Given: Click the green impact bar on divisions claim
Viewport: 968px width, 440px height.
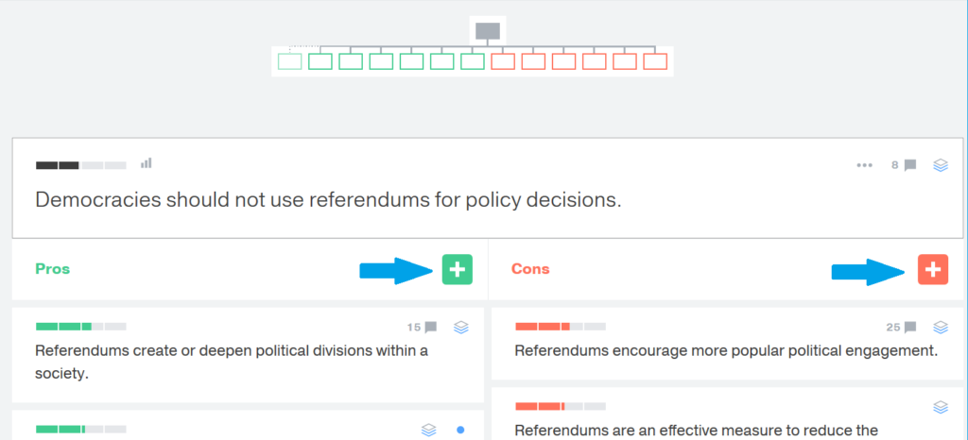Looking at the screenshot, I should [x=81, y=326].
